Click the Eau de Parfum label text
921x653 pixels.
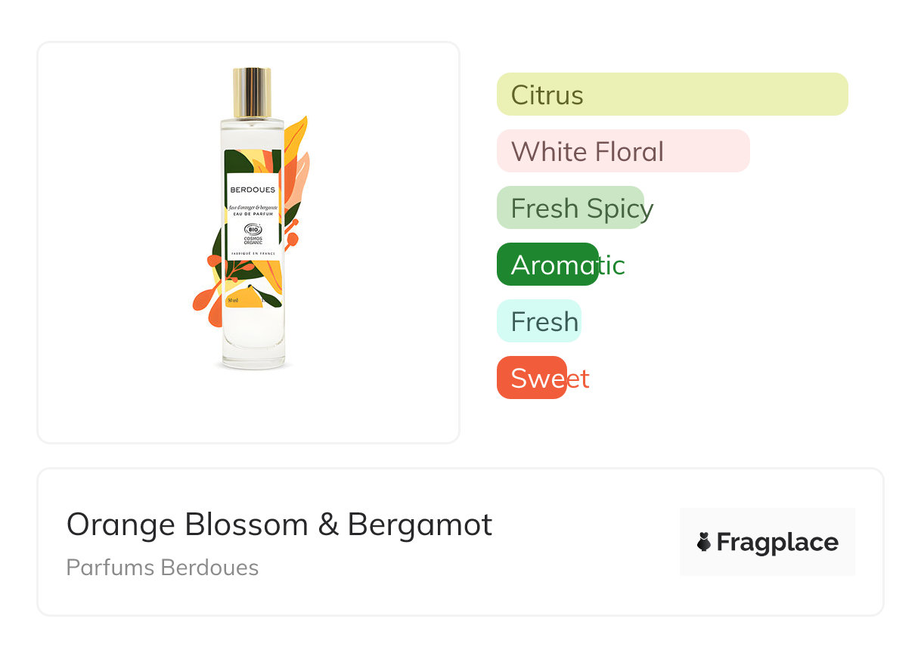click(253, 214)
